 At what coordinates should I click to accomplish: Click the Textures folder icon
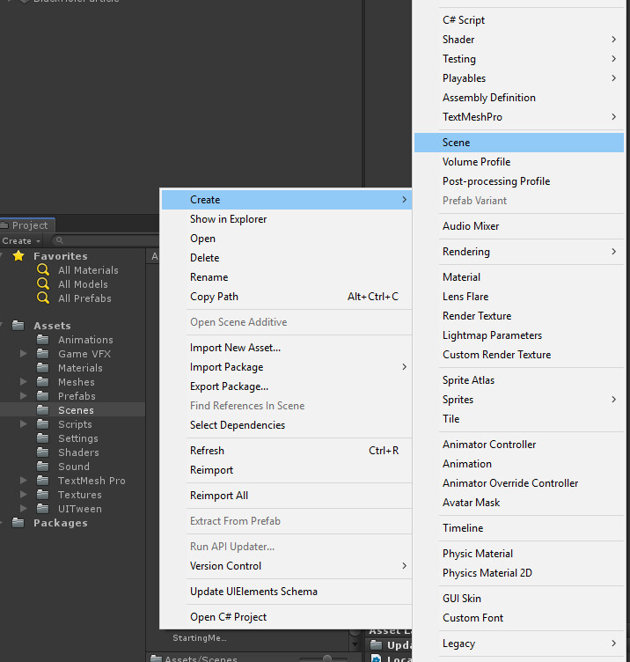pyautogui.click(x=42, y=494)
